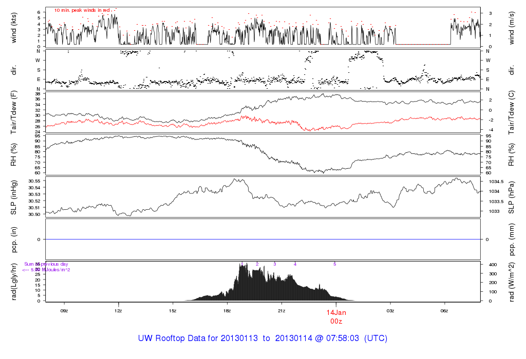
Task: Click the 15z time tick label
Action: point(173,311)
